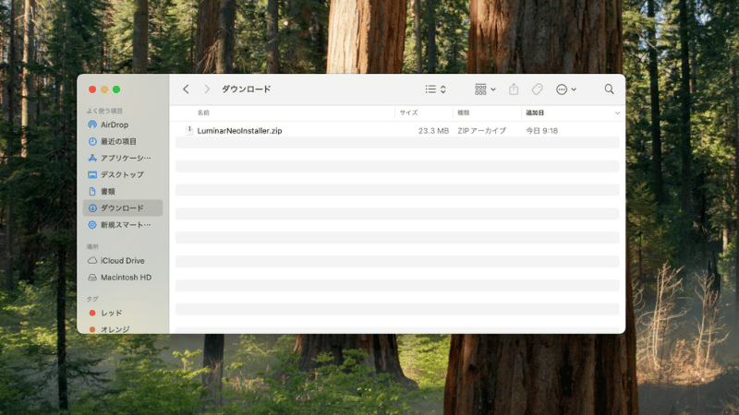Click the Share toolbar icon
Screen dimensions: 739x415
tap(514, 89)
